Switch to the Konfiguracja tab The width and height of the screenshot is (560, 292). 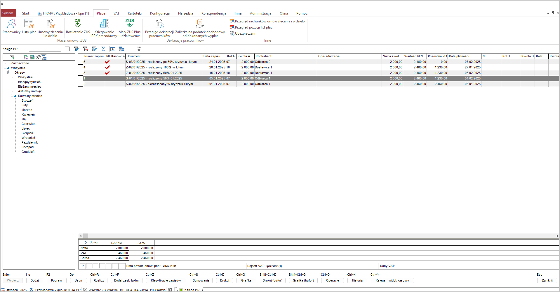tap(160, 13)
